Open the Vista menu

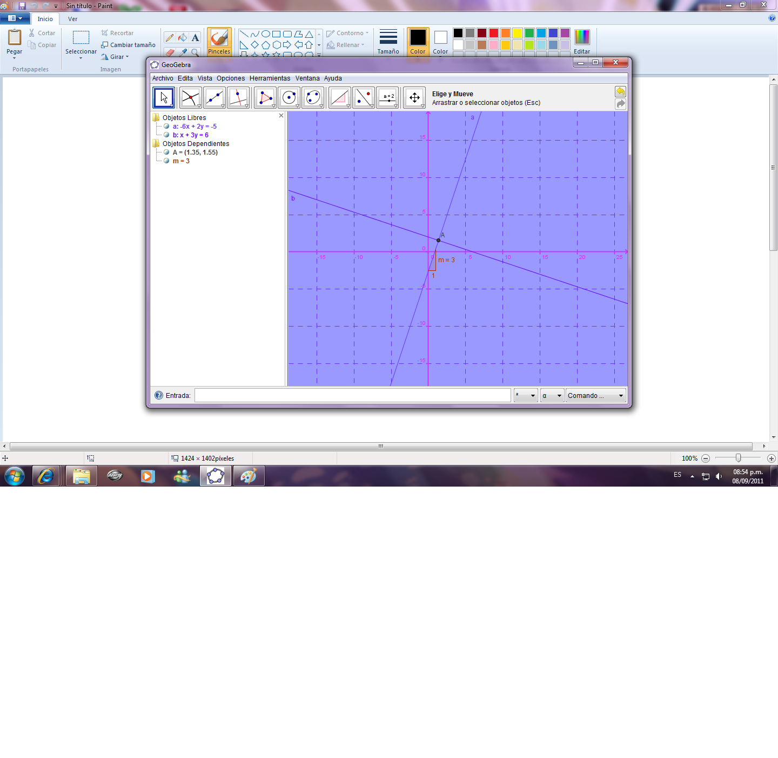(205, 78)
